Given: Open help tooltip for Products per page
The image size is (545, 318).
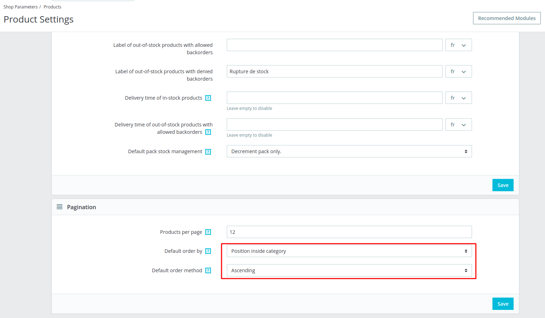Looking at the screenshot, I should click(208, 232).
